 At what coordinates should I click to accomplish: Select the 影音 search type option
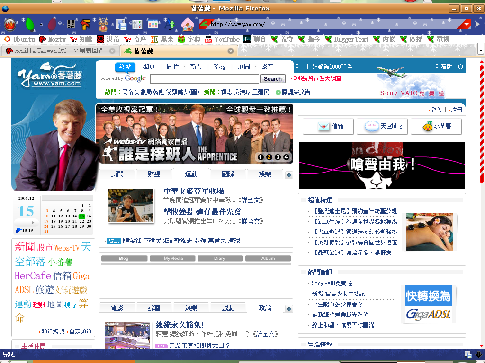click(267, 67)
